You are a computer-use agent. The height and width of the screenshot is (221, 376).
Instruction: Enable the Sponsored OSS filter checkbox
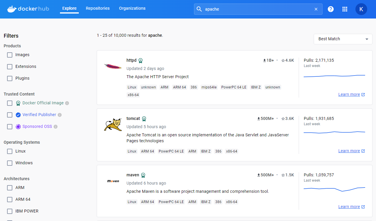pos(10,127)
